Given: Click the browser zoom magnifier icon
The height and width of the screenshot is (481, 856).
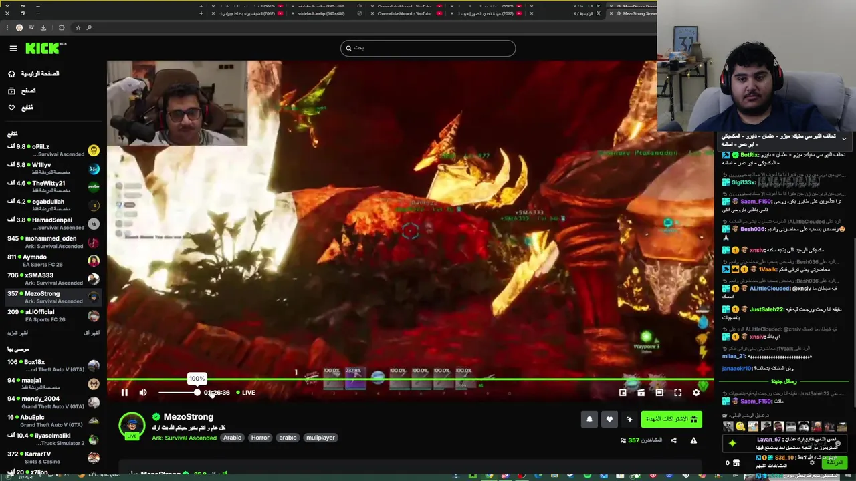Looking at the screenshot, I should pyautogui.click(x=89, y=27).
